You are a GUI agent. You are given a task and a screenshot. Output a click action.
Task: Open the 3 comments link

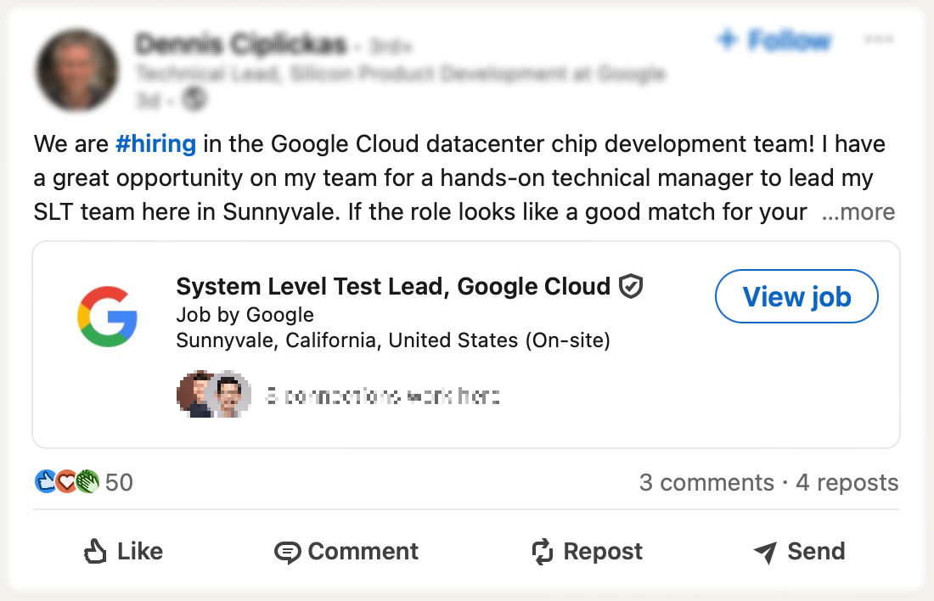(706, 482)
